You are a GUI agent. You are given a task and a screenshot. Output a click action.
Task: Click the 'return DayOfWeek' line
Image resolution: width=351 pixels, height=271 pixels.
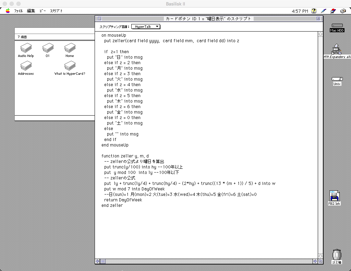123,200
